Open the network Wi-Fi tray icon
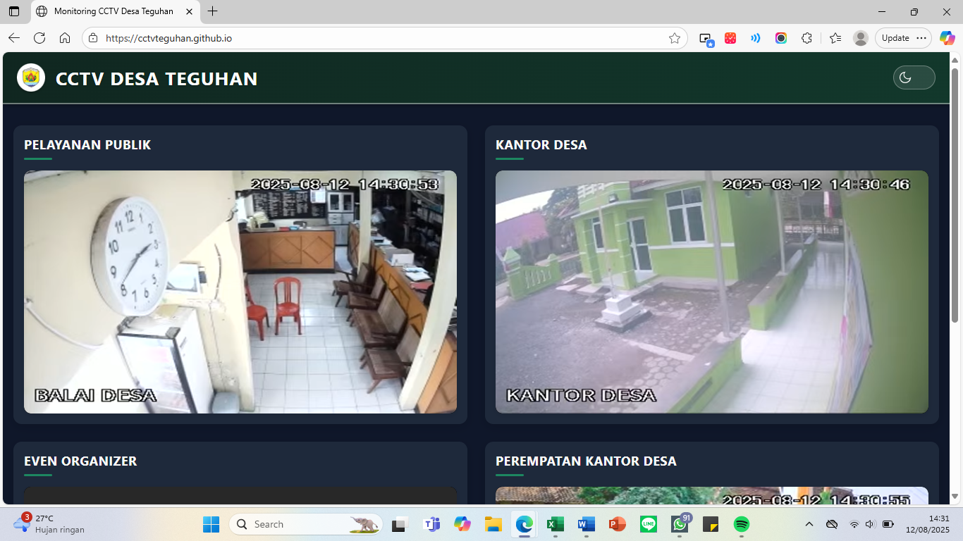 [x=854, y=524]
